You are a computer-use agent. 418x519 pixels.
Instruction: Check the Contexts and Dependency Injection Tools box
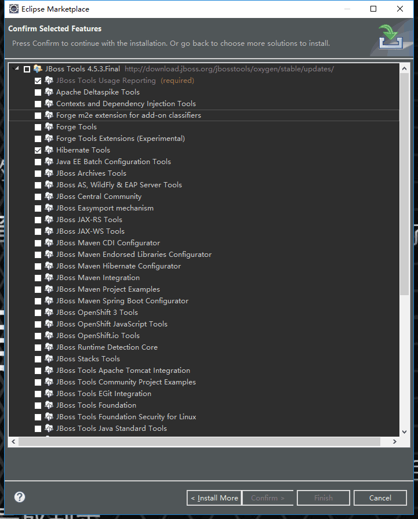click(x=38, y=104)
